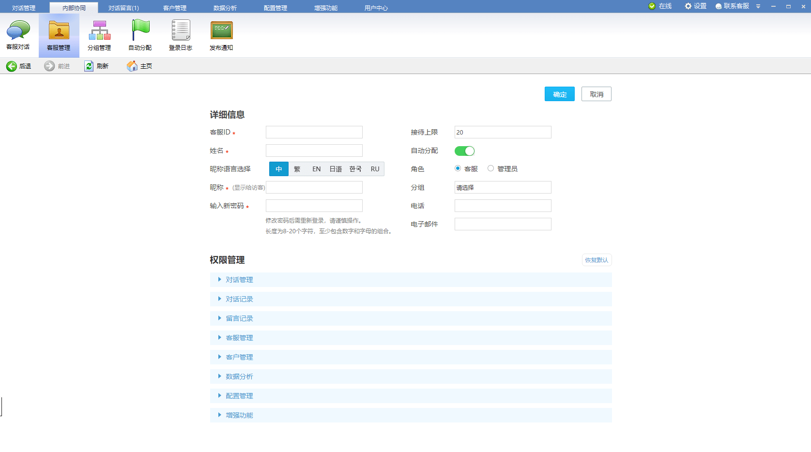Switch to the 配置管理 top tab

pyautogui.click(x=275, y=8)
